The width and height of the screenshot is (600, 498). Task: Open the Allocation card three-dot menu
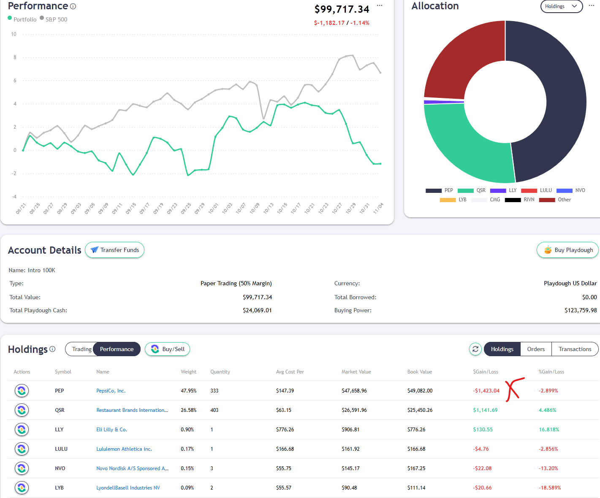(592, 5)
